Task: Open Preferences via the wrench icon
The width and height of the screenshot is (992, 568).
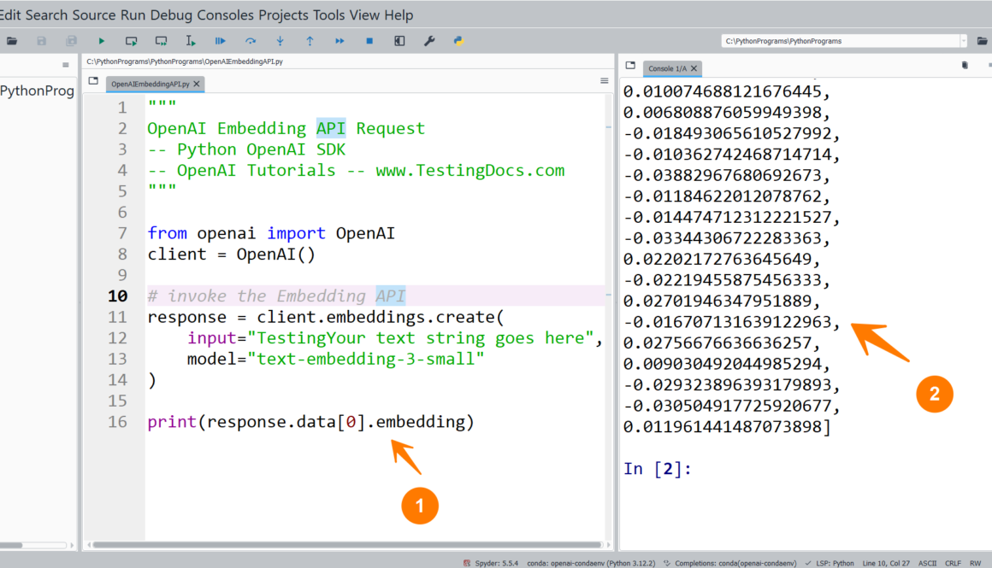Action: point(429,41)
